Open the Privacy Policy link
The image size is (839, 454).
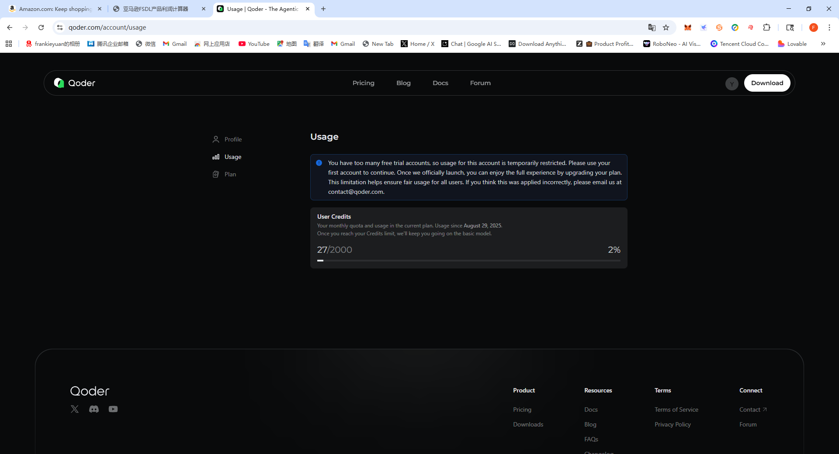[x=673, y=424]
